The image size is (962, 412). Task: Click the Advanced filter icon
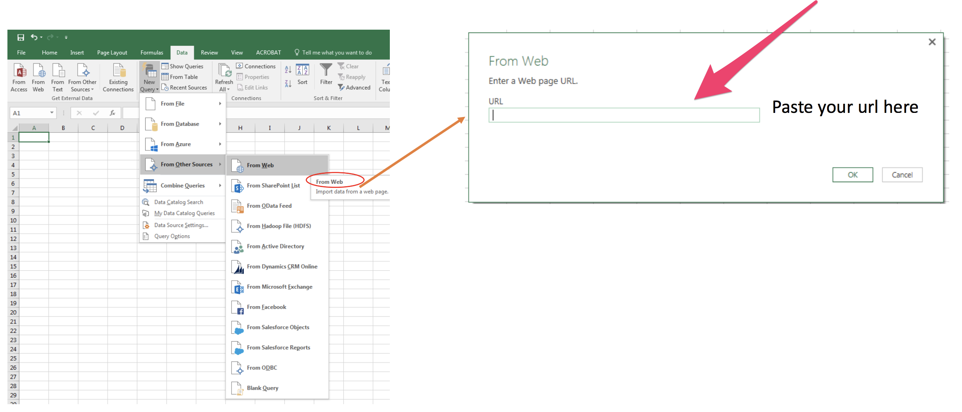click(x=341, y=87)
